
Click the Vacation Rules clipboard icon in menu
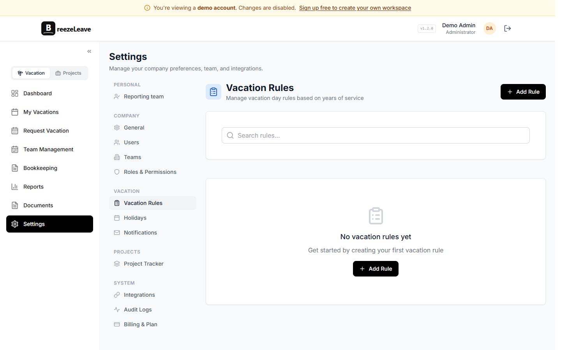point(117,203)
